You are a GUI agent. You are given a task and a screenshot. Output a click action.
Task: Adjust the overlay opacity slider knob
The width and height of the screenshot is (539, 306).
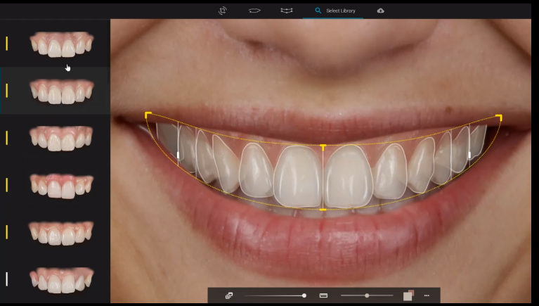click(x=304, y=295)
